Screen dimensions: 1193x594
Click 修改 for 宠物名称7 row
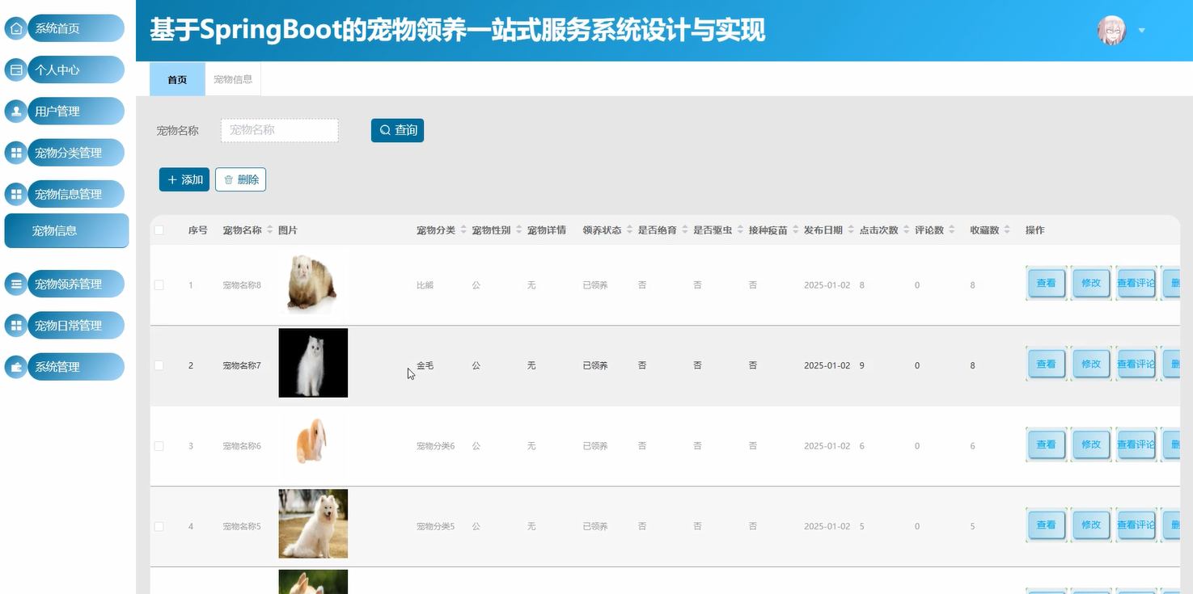click(1091, 364)
